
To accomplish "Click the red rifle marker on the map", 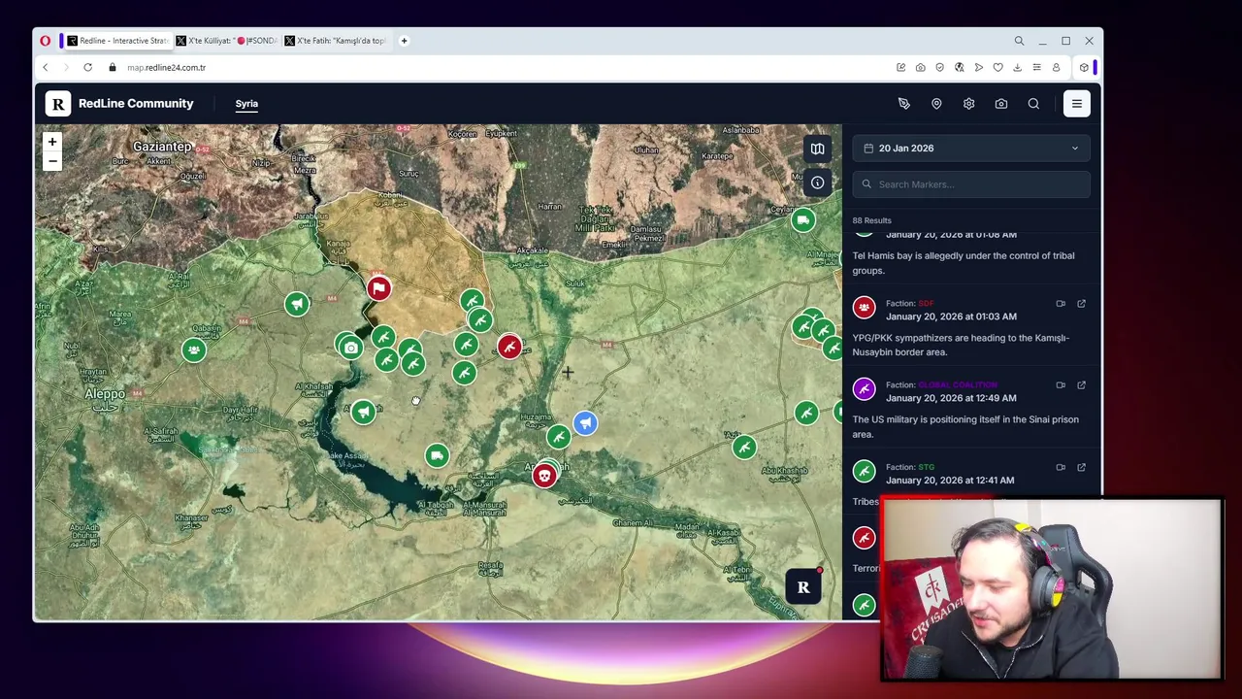I will click(x=509, y=347).
